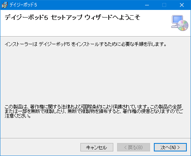Click the disabled maximize window button

(164, 5)
